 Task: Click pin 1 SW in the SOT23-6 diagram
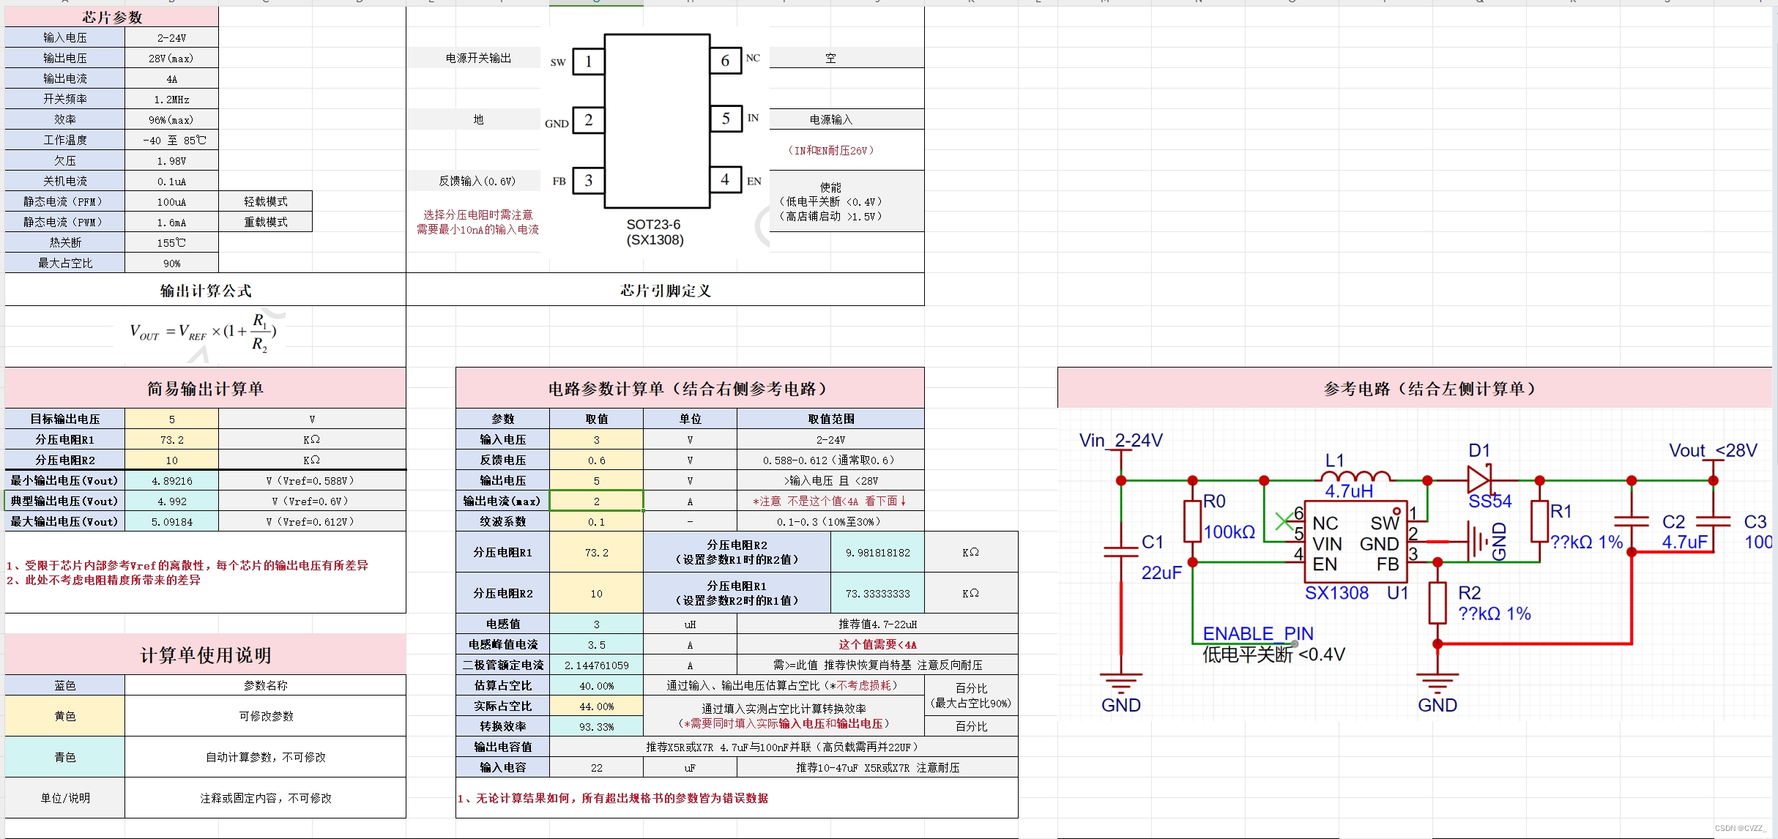587,61
